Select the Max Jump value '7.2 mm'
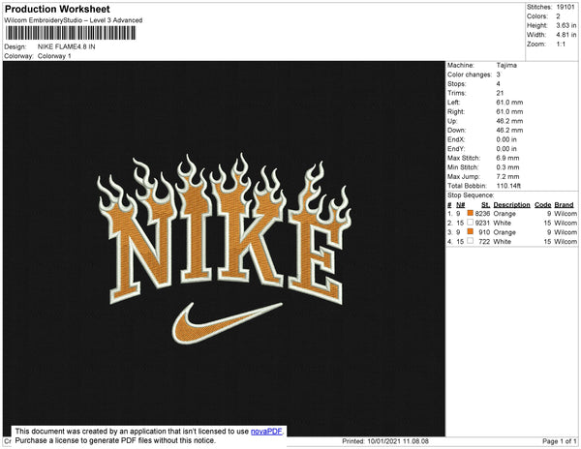 point(507,176)
